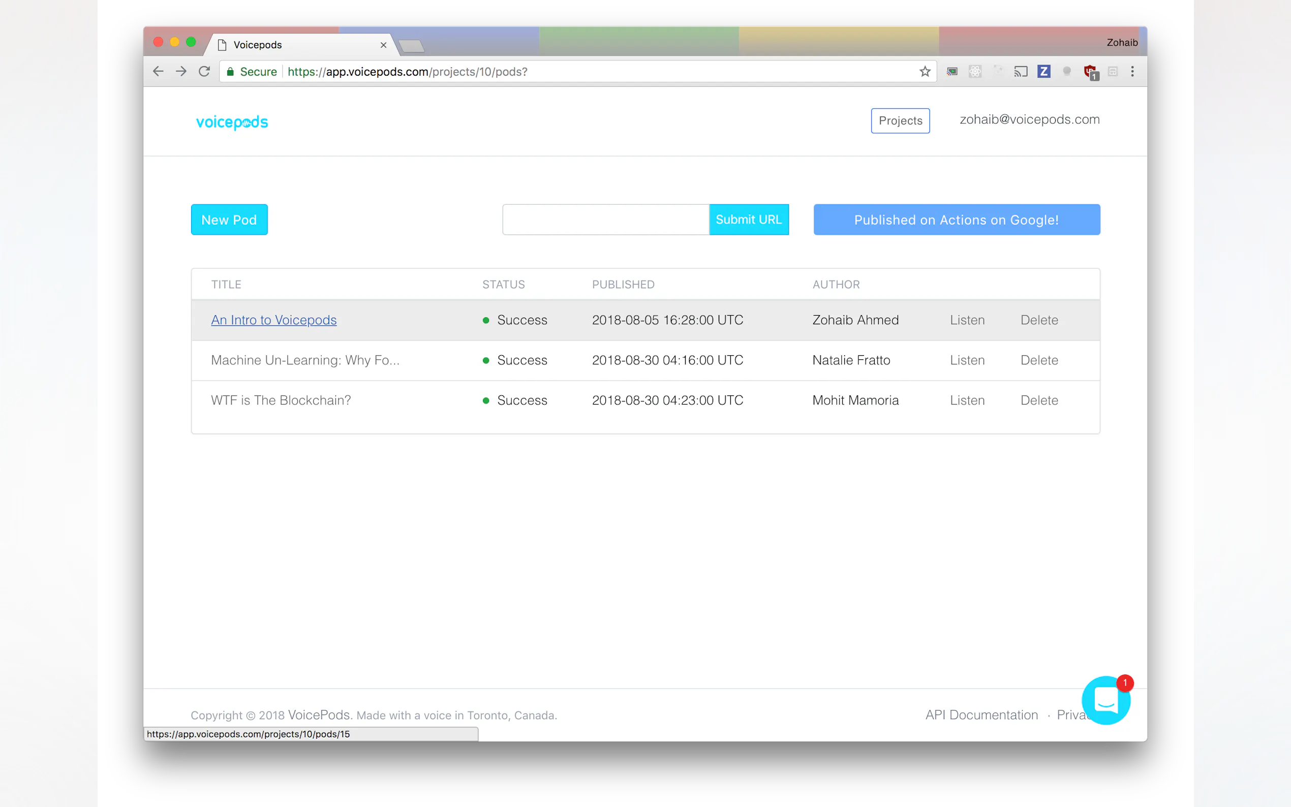Open An Intro to Voicepods link
The image size is (1291, 807).
[274, 320]
